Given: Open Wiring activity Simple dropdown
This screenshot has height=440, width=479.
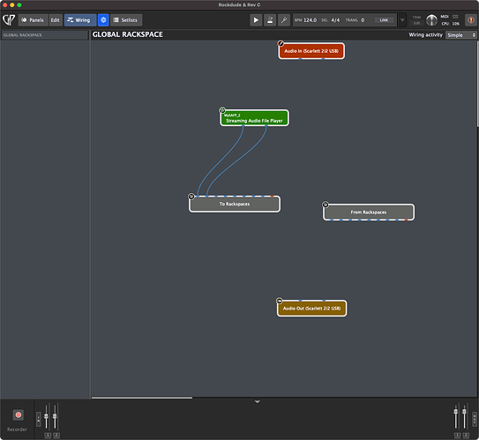Looking at the screenshot, I should coord(460,35).
